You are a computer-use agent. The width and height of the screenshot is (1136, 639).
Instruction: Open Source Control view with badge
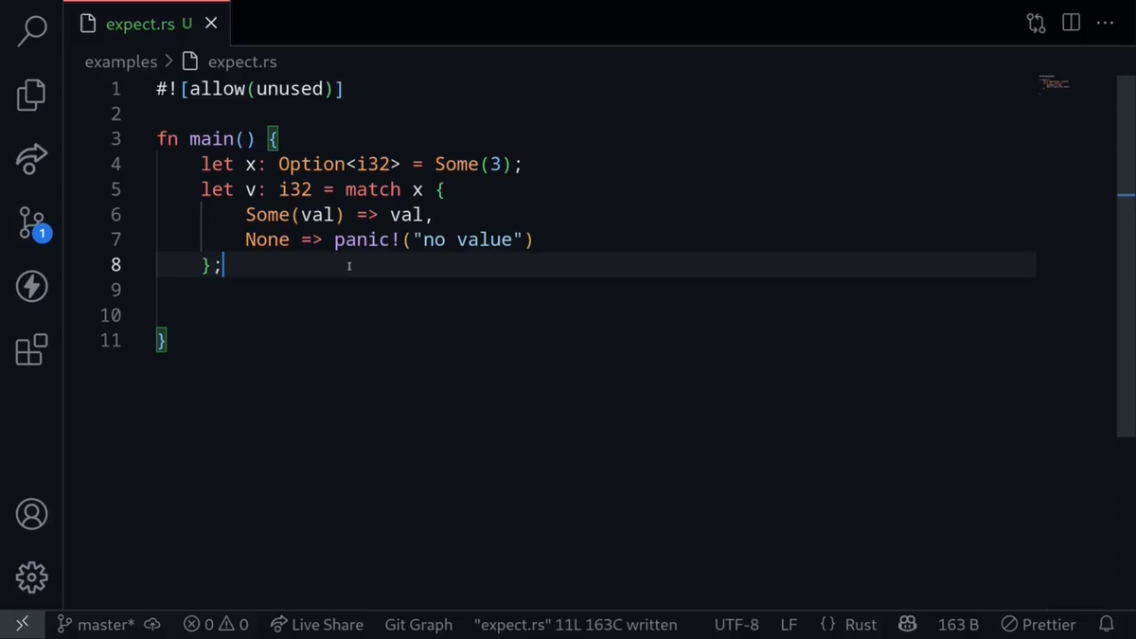[31, 223]
